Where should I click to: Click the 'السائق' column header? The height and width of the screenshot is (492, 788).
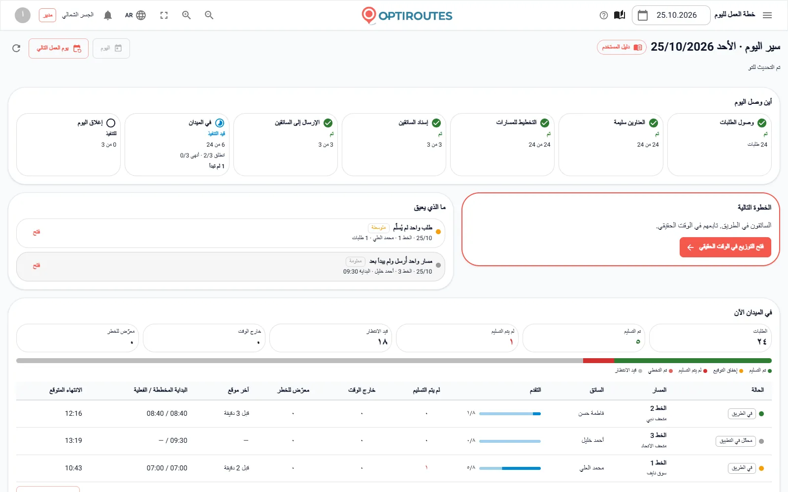(597, 390)
